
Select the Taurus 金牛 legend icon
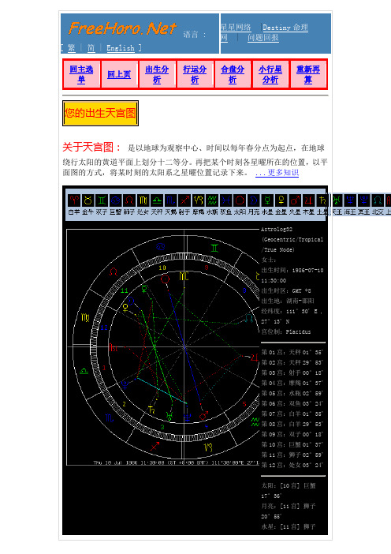click(x=88, y=200)
